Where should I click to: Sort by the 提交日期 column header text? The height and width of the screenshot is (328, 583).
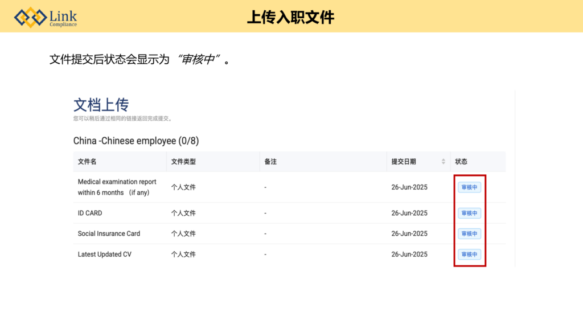coord(404,162)
